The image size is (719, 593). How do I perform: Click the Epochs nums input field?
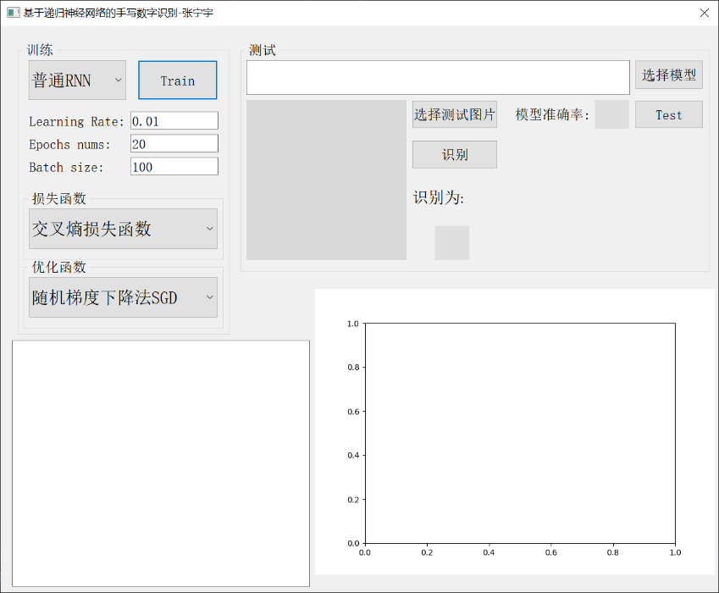(x=174, y=144)
